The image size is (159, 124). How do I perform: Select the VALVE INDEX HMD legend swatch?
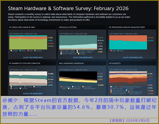(x=110, y=92)
